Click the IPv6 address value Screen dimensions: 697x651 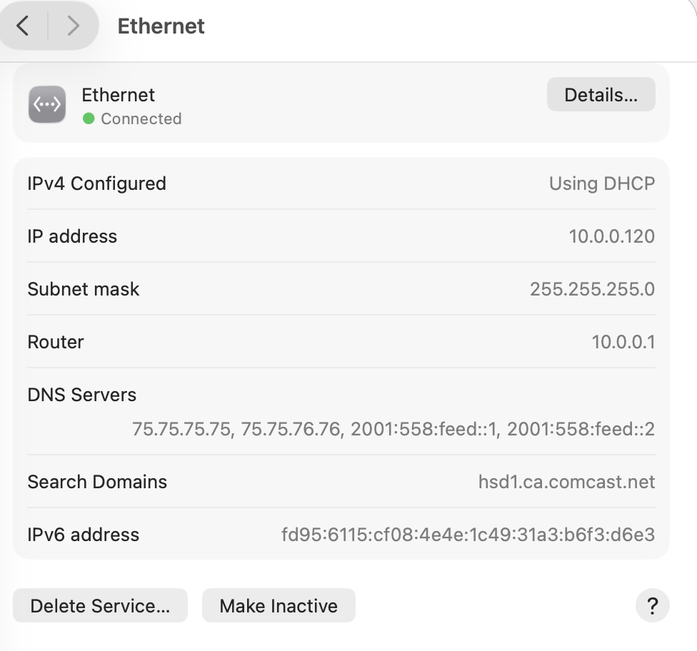[468, 535]
